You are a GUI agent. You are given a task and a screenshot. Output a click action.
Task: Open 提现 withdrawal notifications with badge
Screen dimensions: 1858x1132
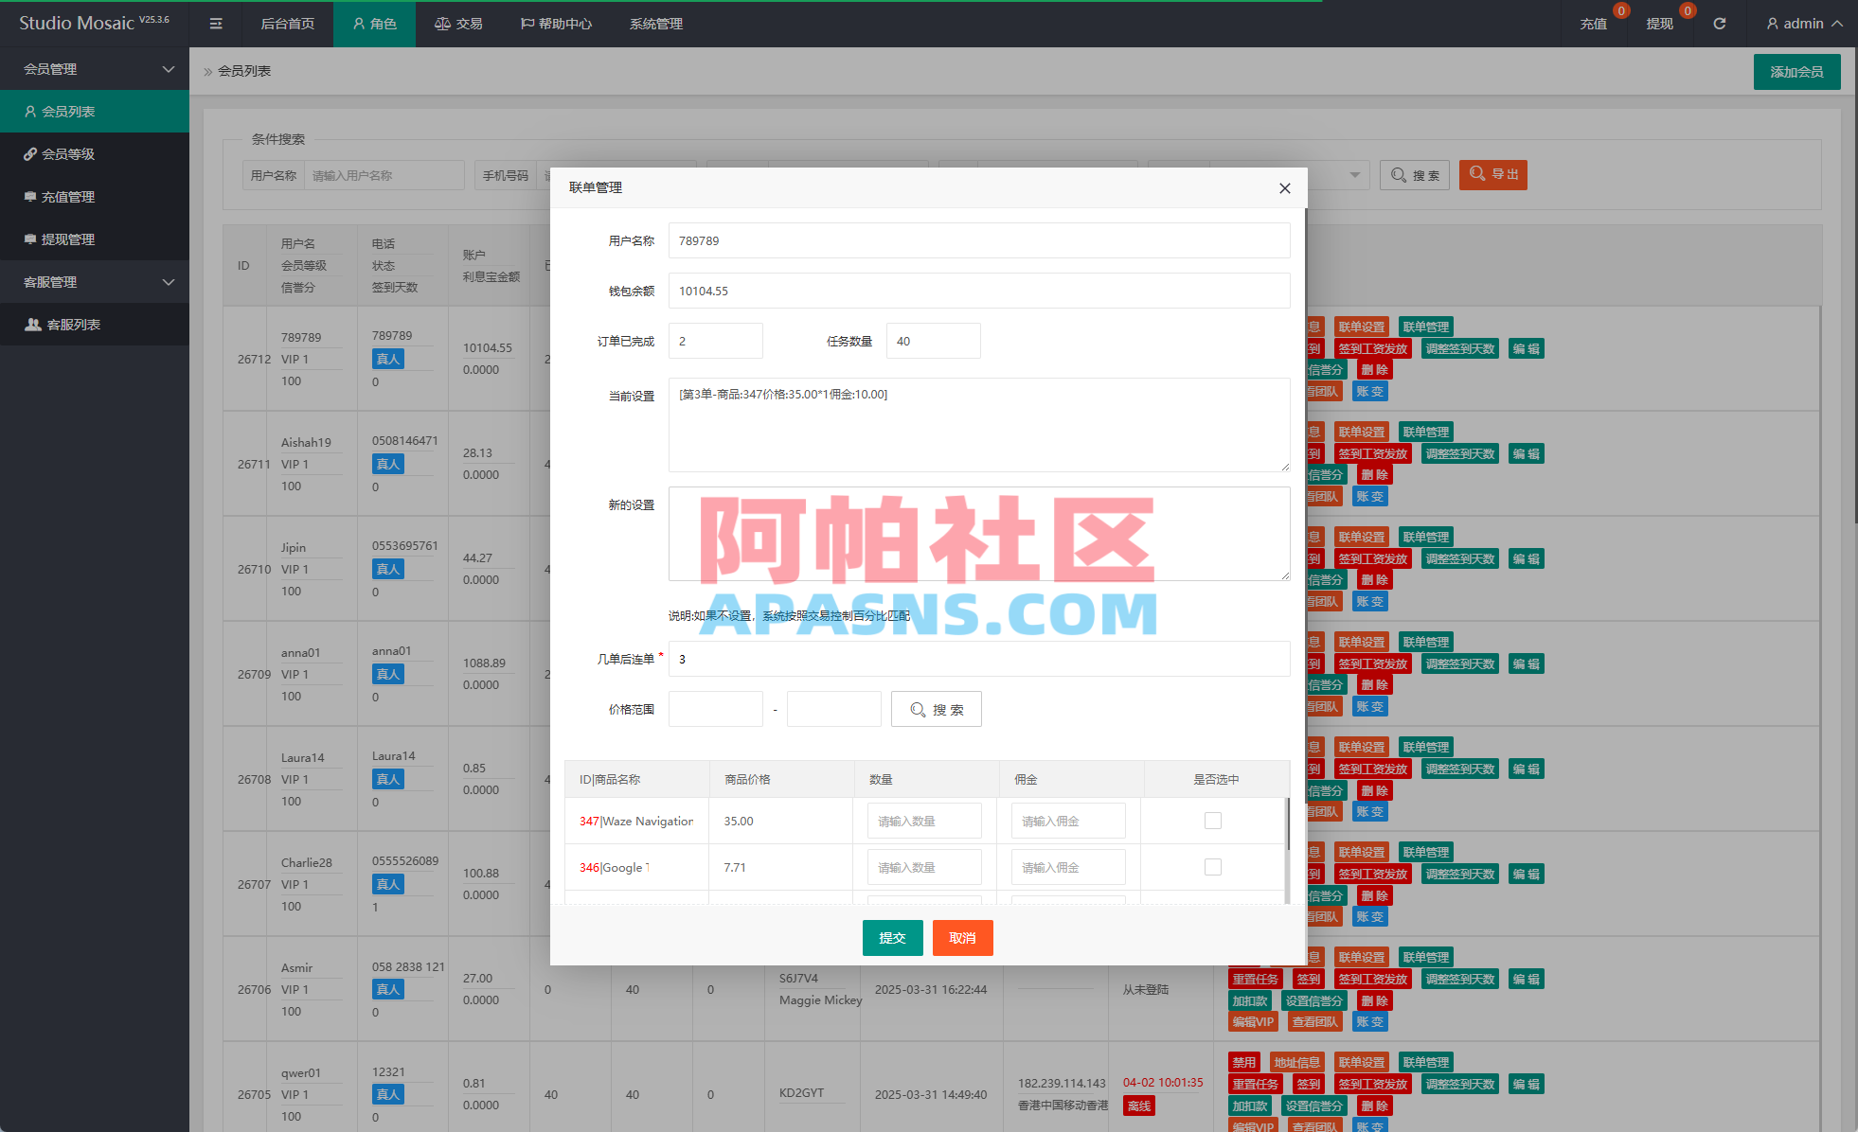[1659, 23]
